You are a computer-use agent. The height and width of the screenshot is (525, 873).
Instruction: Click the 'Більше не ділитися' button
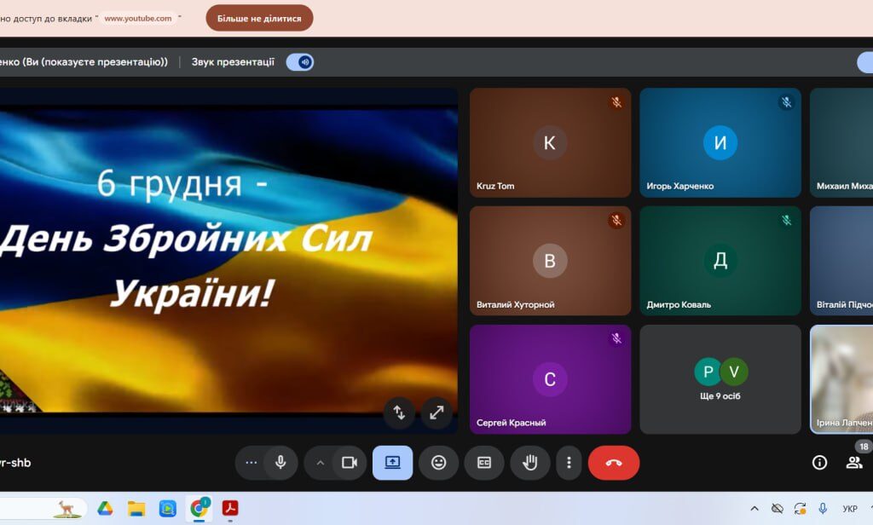[259, 18]
